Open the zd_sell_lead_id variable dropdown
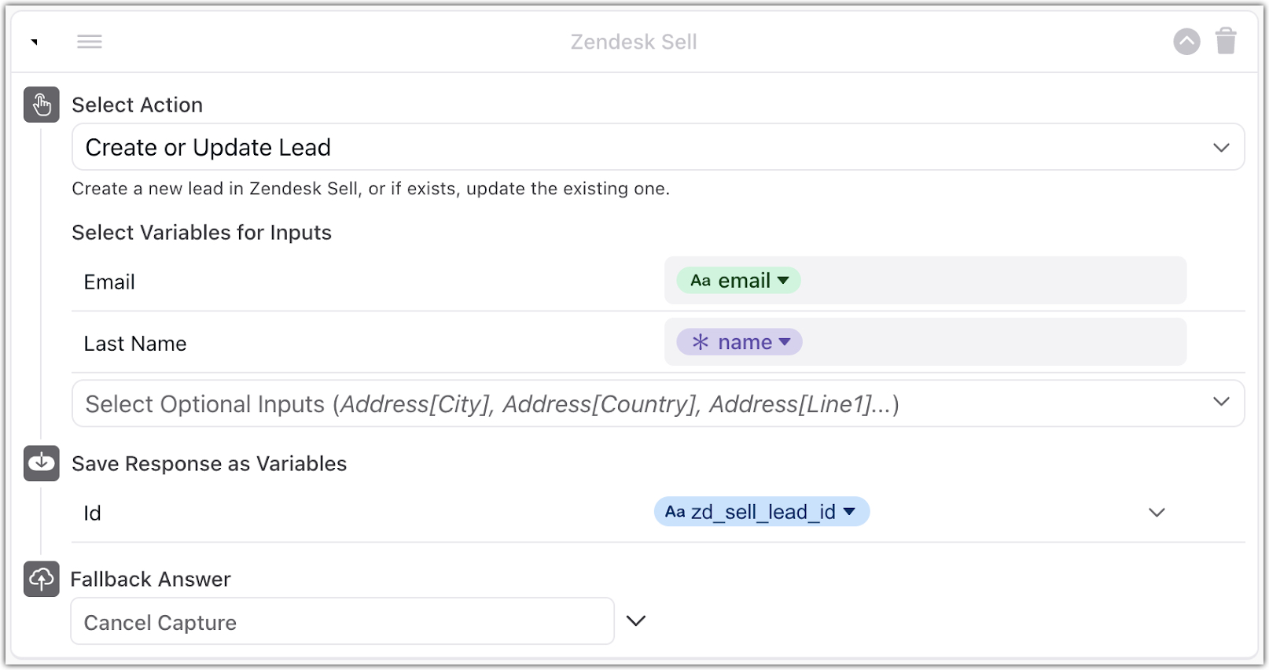 (849, 512)
